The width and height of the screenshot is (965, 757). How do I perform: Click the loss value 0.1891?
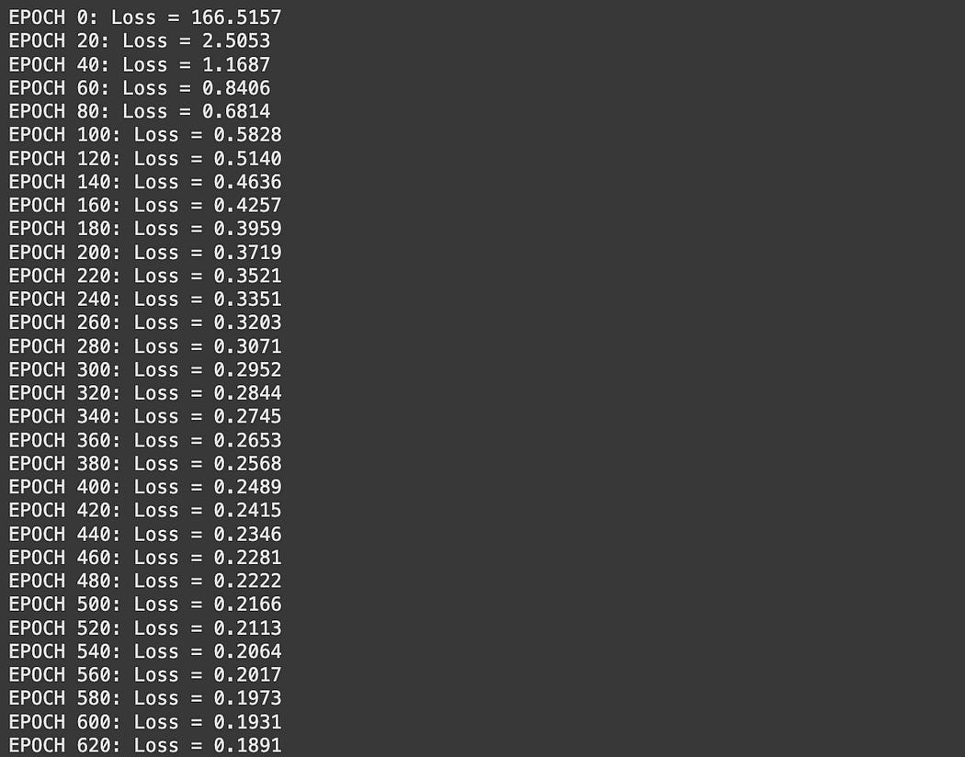(248, 745)
